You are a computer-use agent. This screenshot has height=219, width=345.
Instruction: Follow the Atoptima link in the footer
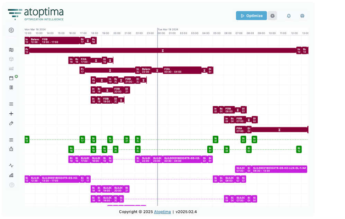tap(162, 212)
